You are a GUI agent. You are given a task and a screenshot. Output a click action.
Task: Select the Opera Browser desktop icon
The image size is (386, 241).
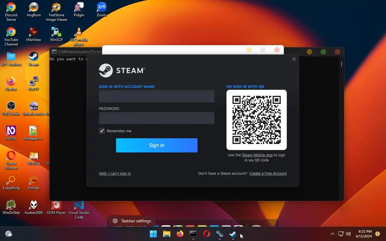[x=11, y=160]
